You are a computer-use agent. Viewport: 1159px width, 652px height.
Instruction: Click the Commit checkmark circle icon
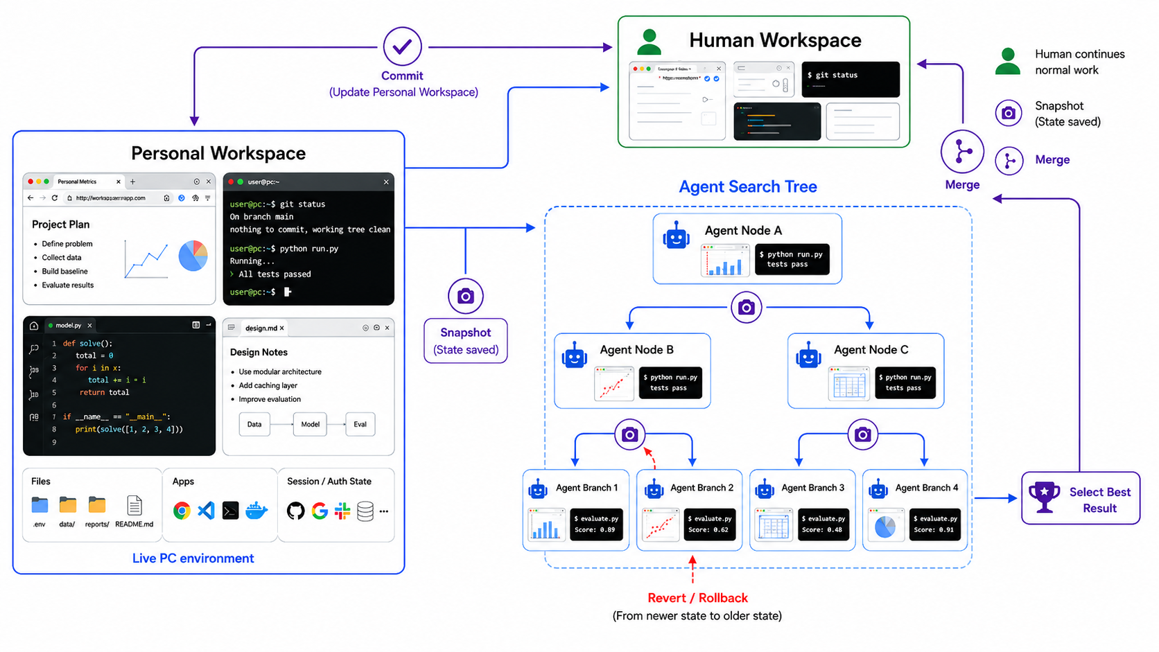coord(402,46)
